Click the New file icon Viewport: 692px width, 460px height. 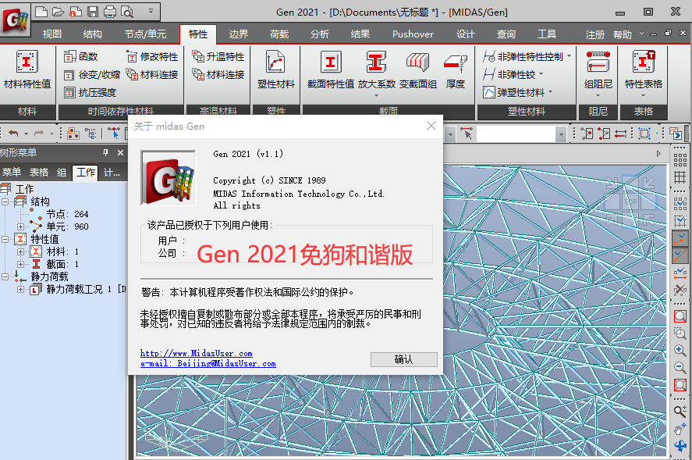point(41,12)
